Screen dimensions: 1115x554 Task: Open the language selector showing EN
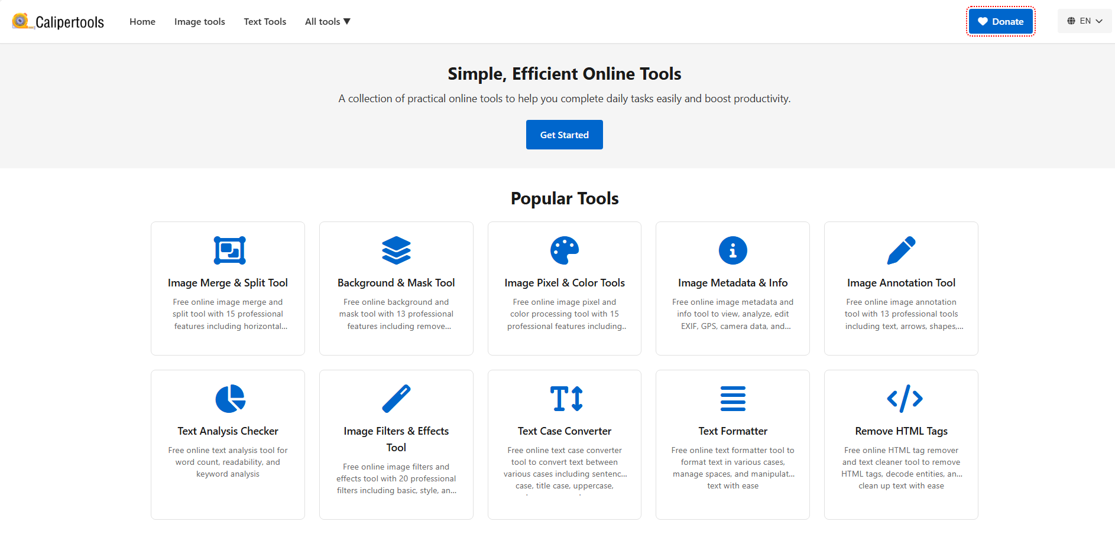(1084, 20)
